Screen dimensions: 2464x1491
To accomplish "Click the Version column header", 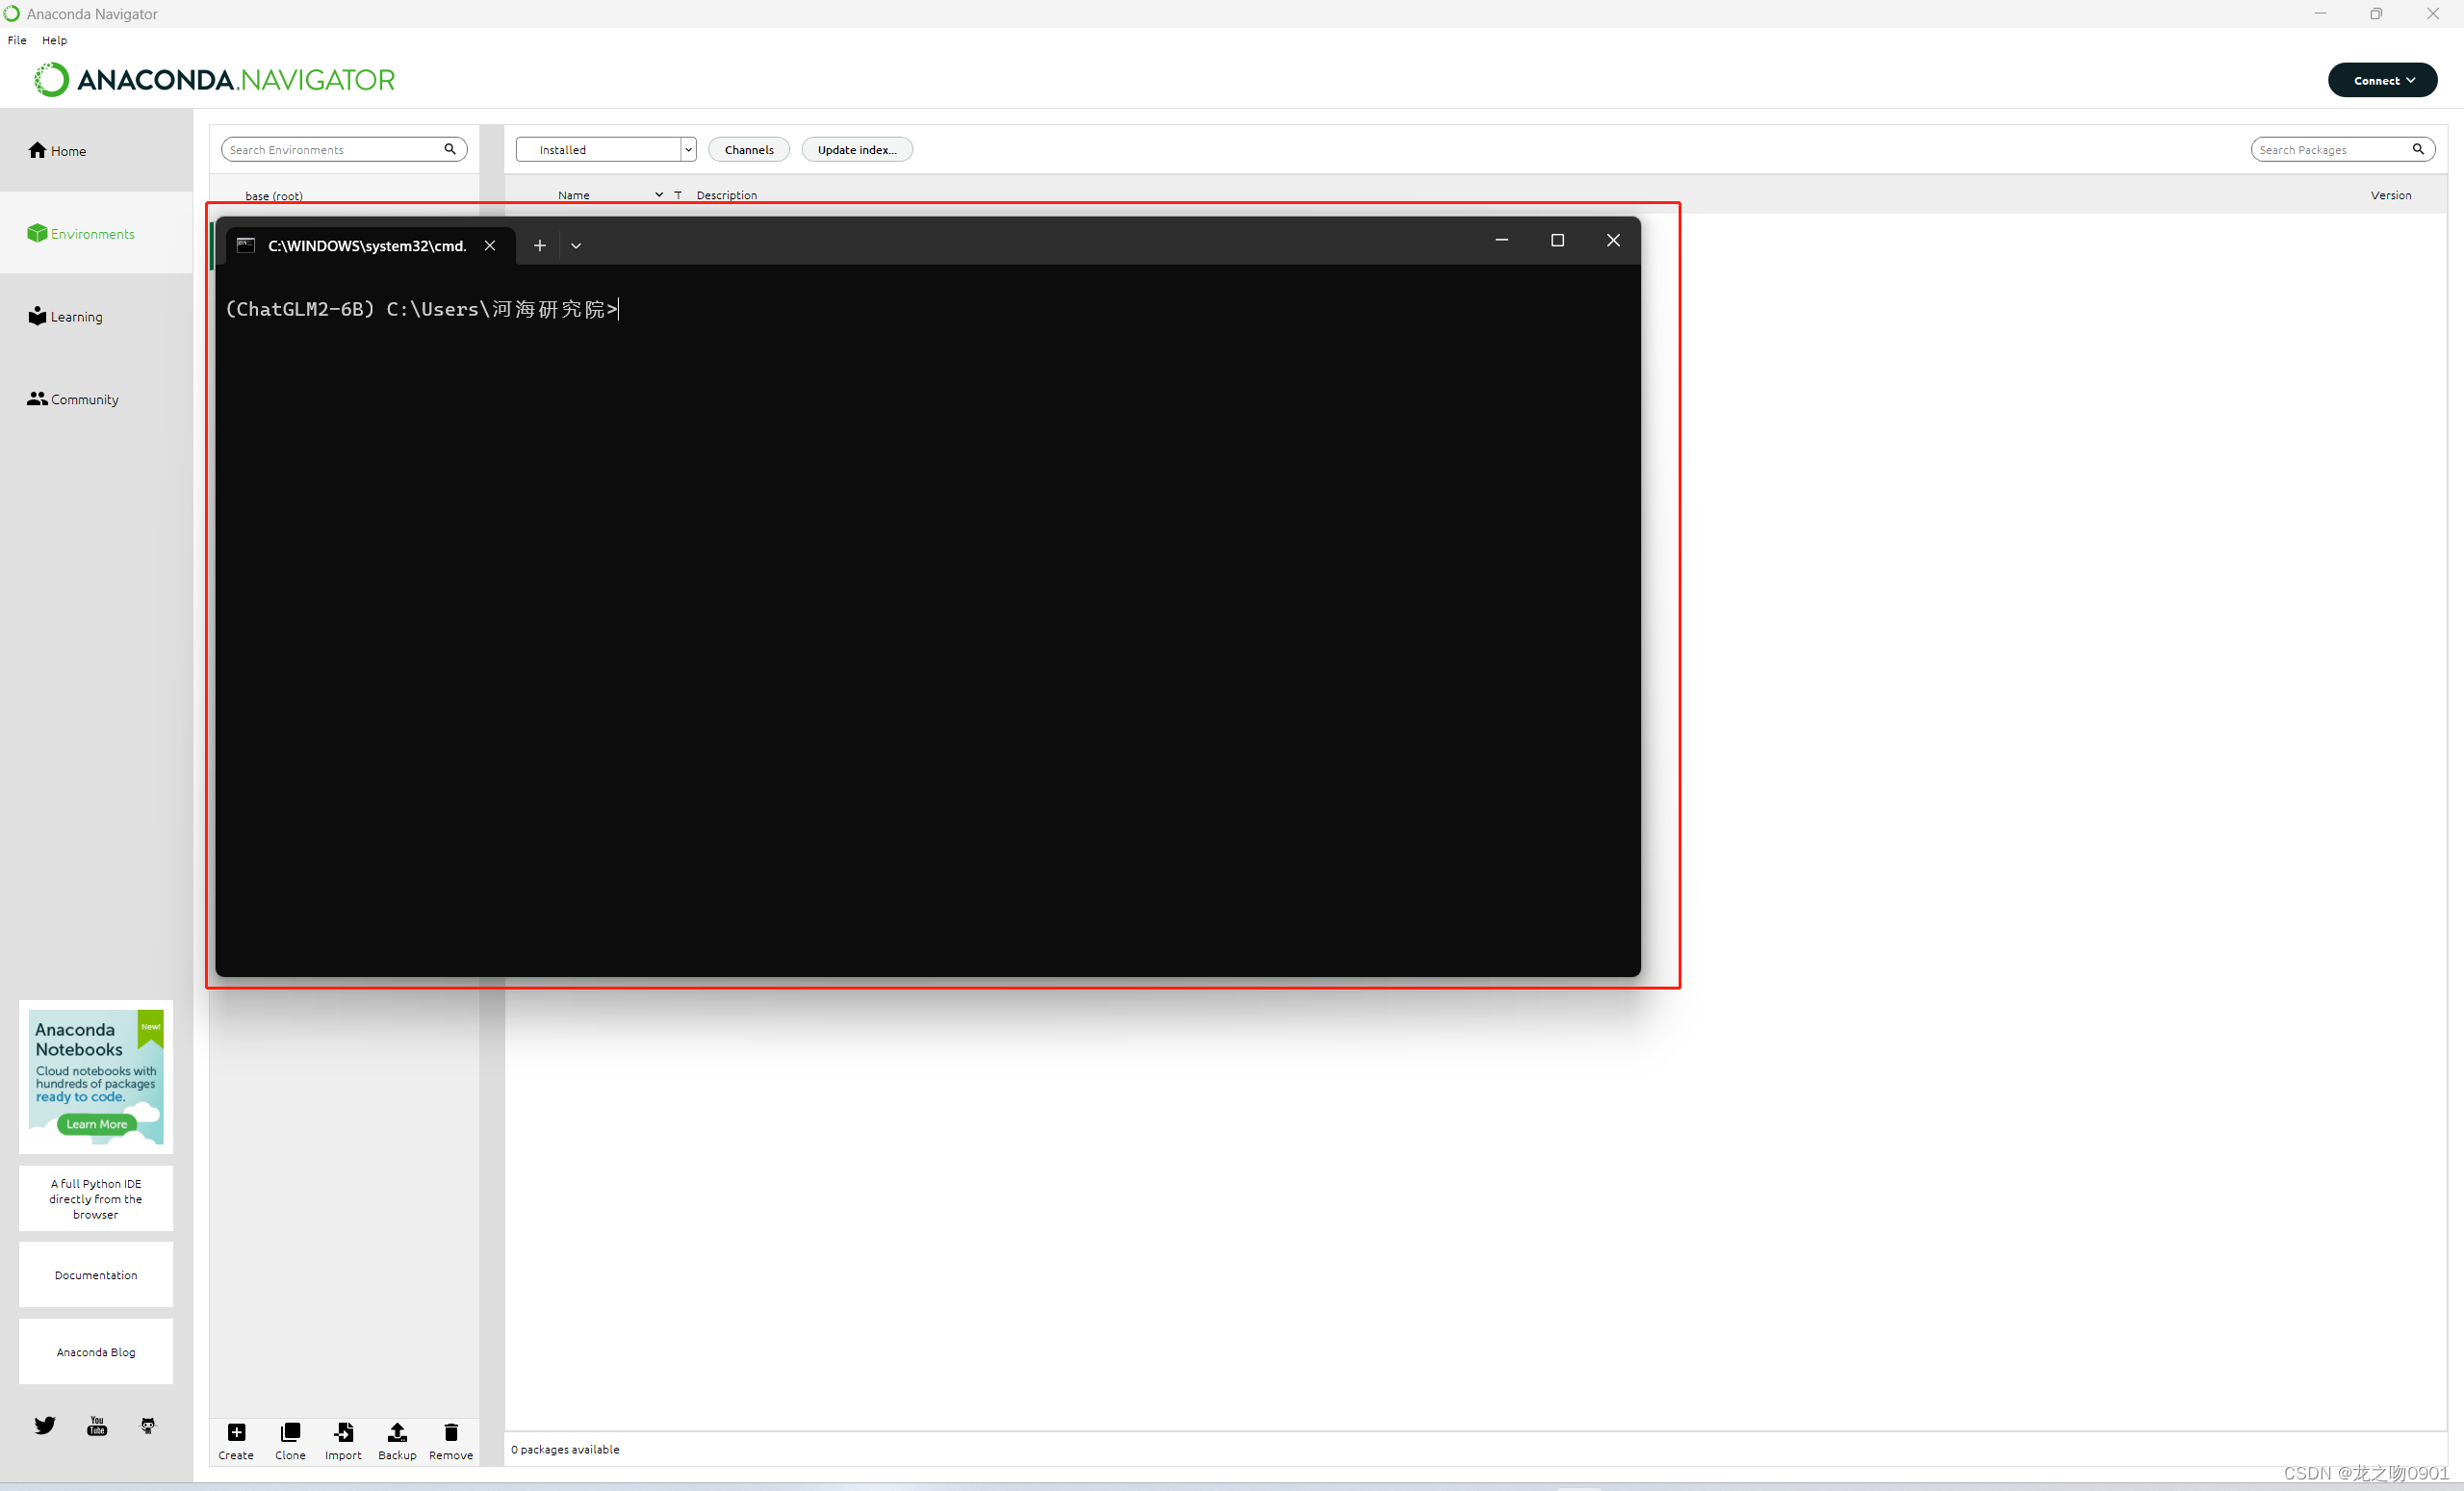I will [2391, 195].
